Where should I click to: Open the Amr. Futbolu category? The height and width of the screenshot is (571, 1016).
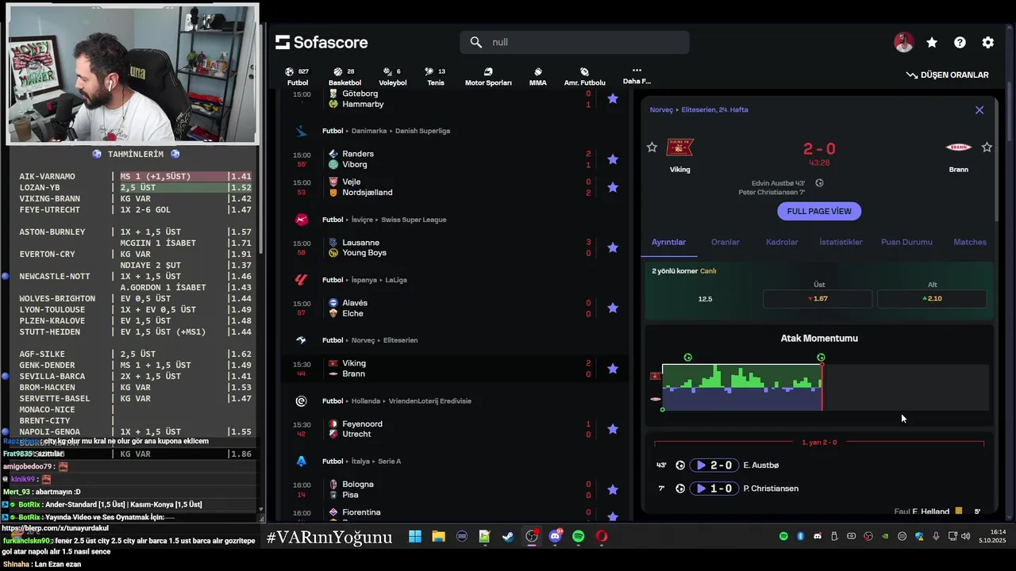click(584, 76)
